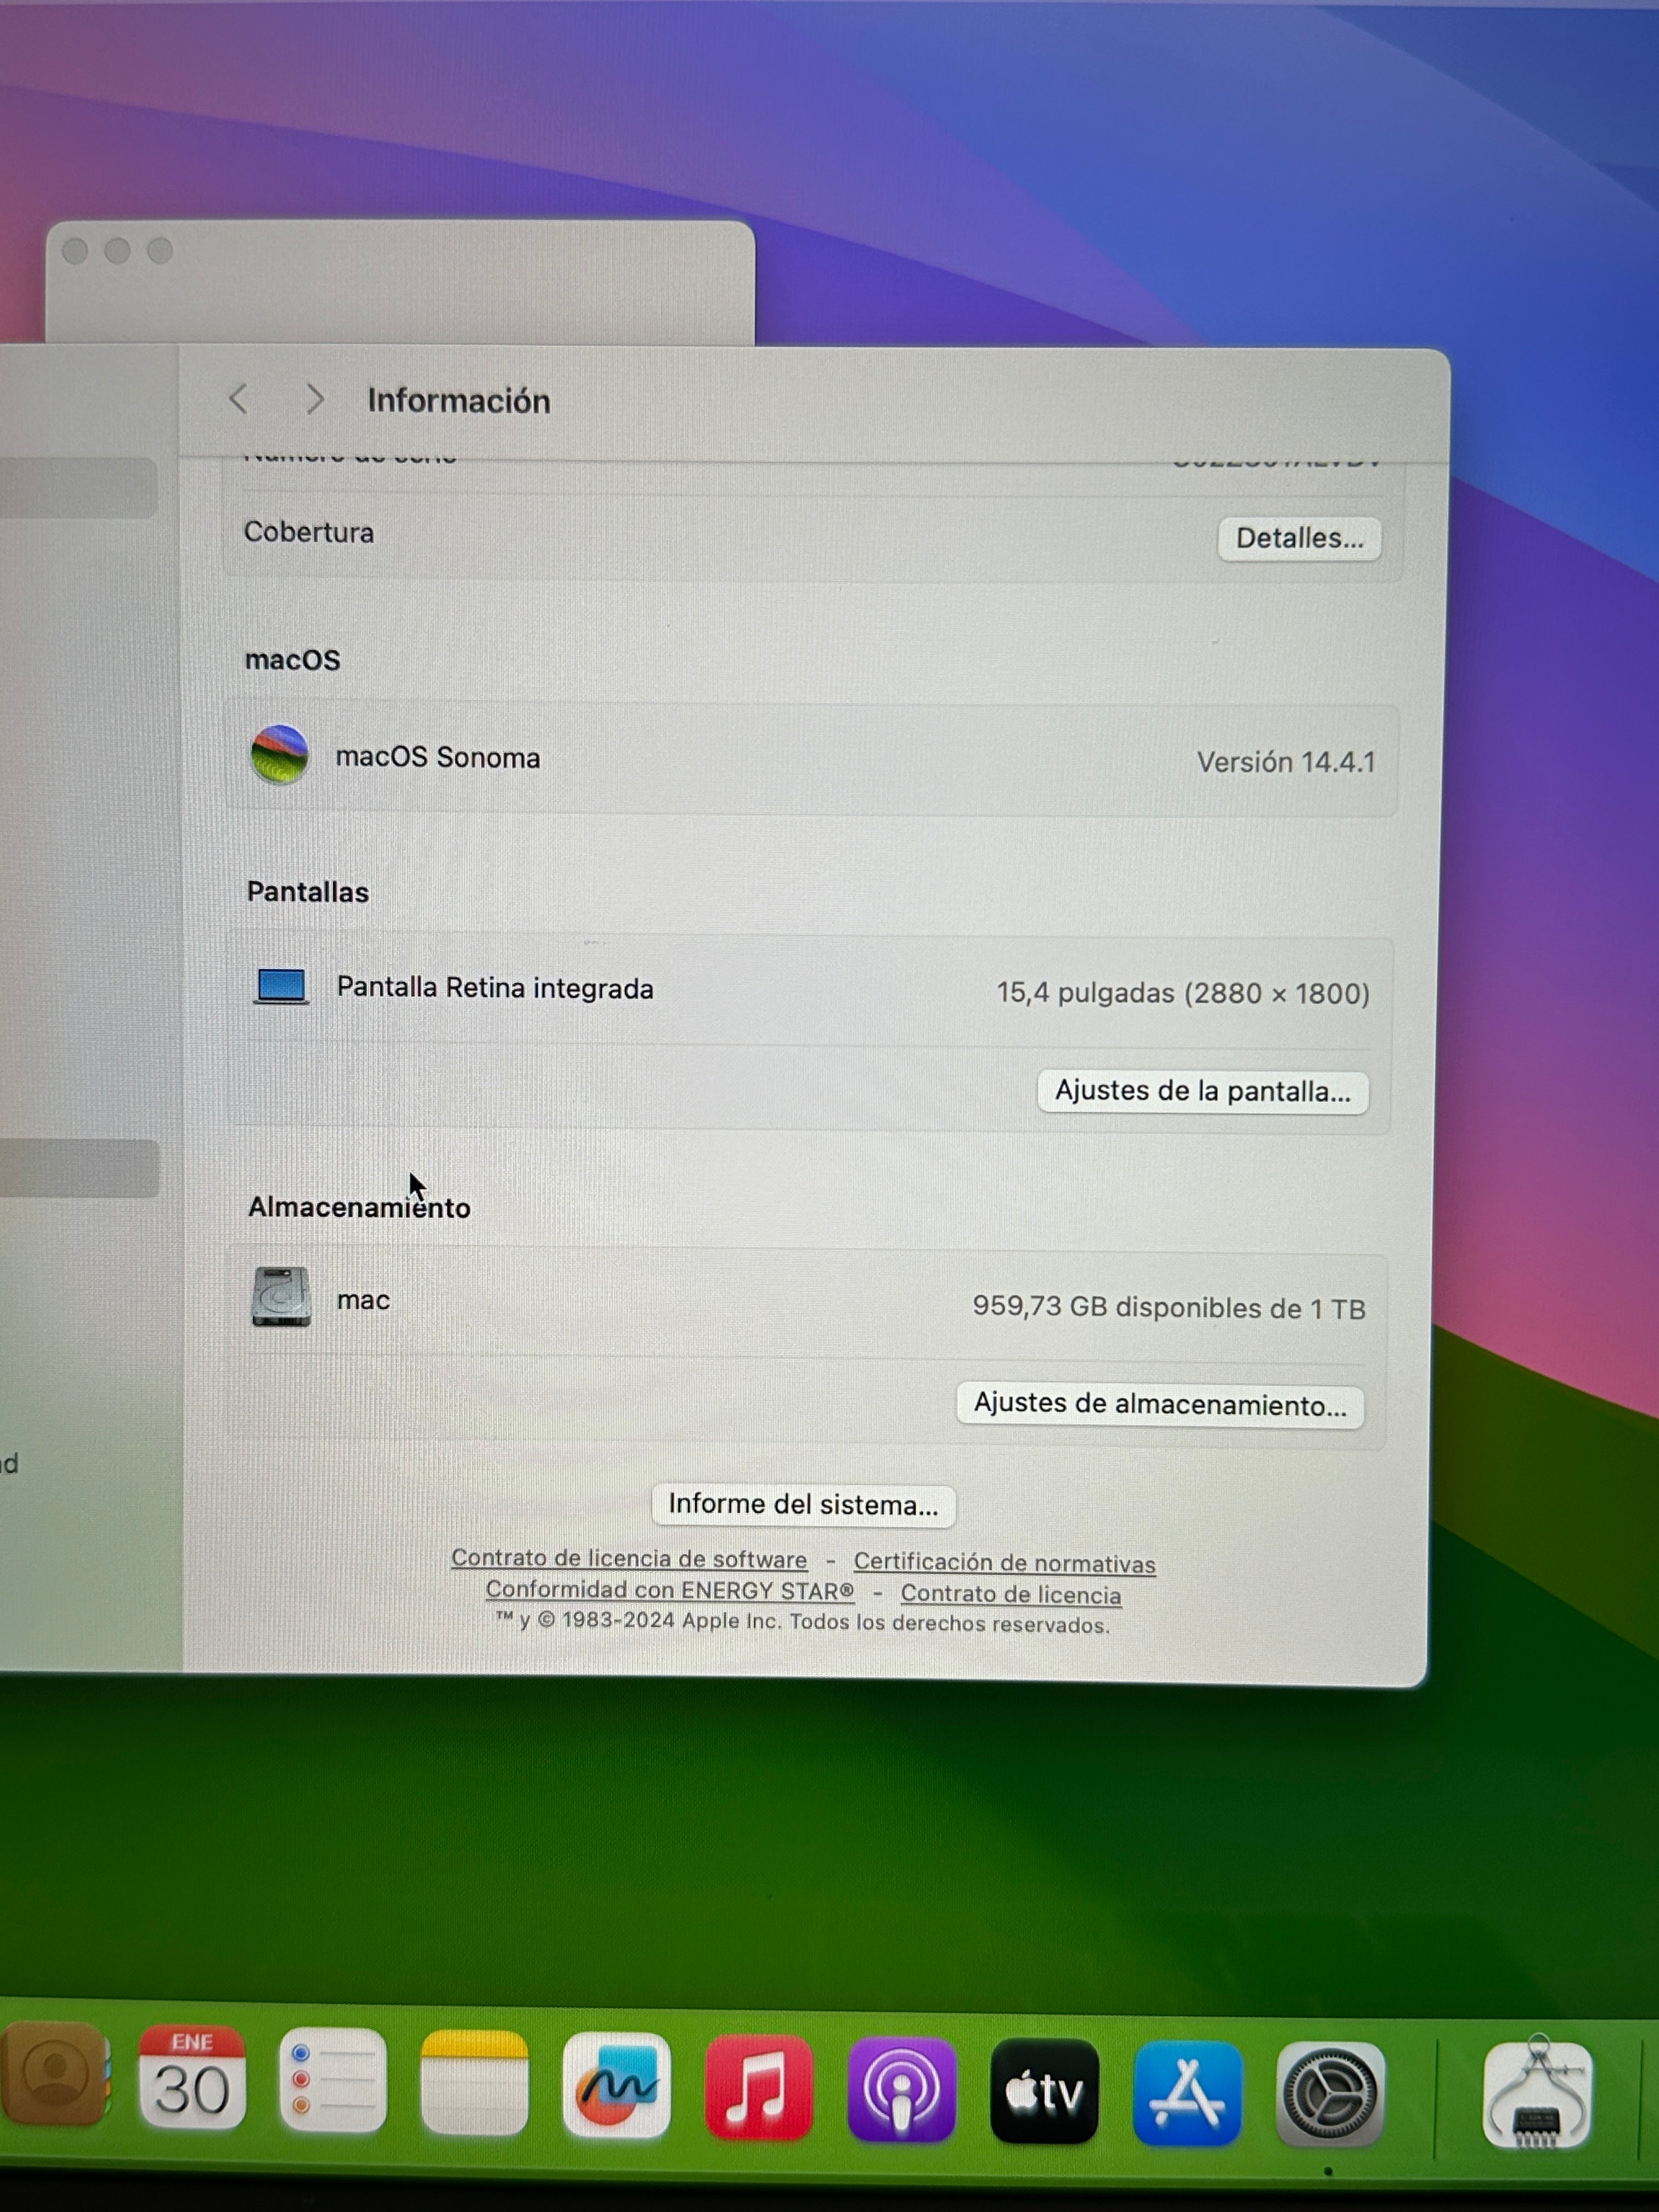Open Ajustes de almacenamiento...

point(1160,1405)
